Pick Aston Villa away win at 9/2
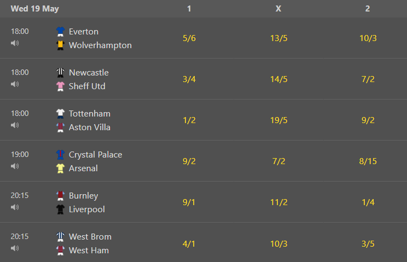 click(x=368, y=120)
